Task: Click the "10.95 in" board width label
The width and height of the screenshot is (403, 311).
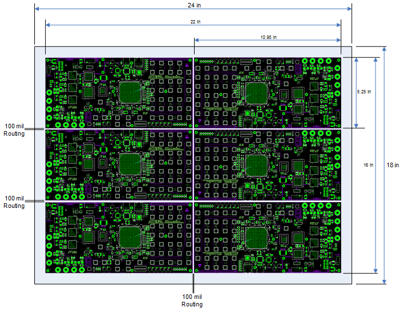Action: point(268,37)
